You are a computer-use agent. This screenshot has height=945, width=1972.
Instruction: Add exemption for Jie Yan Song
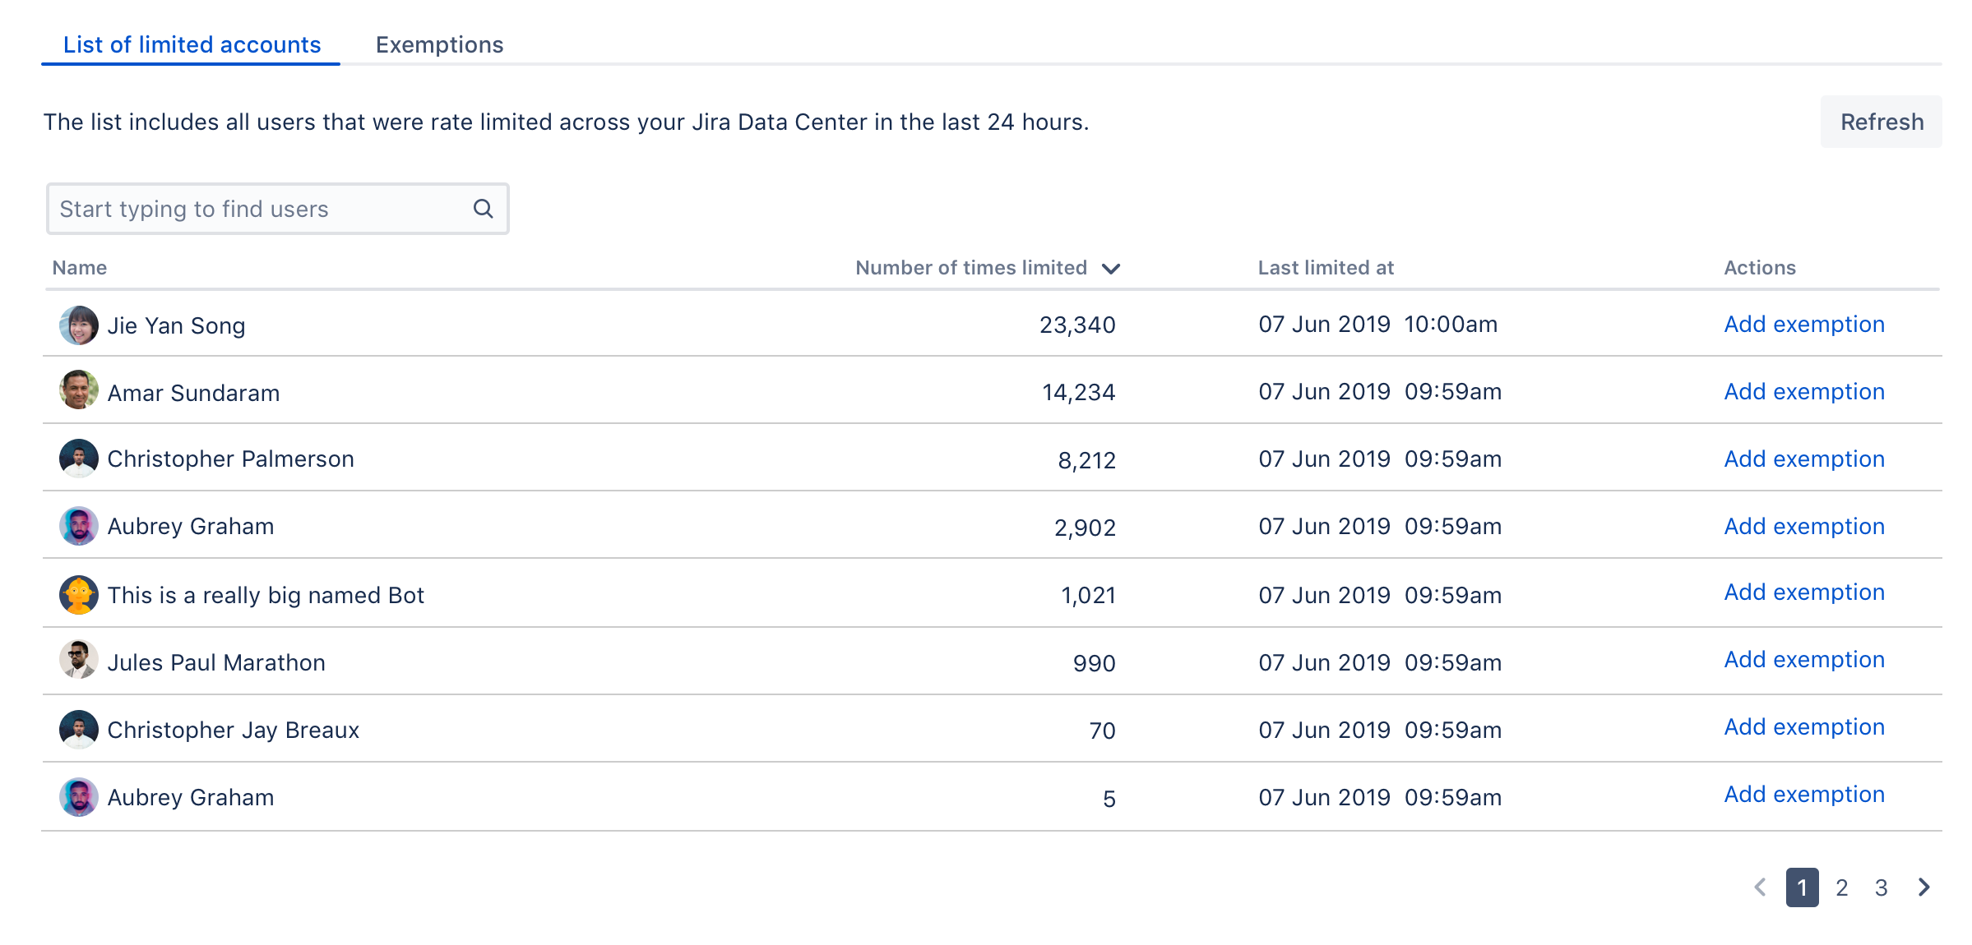pyautogui.click(x=1804, y=325)
